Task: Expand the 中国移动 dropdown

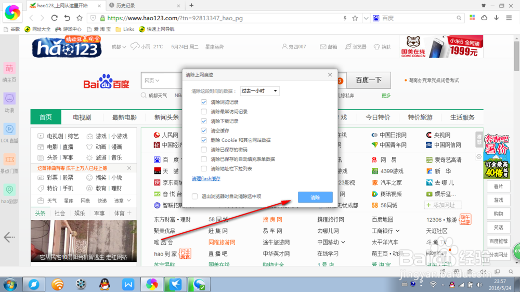Action: (343, 242)
